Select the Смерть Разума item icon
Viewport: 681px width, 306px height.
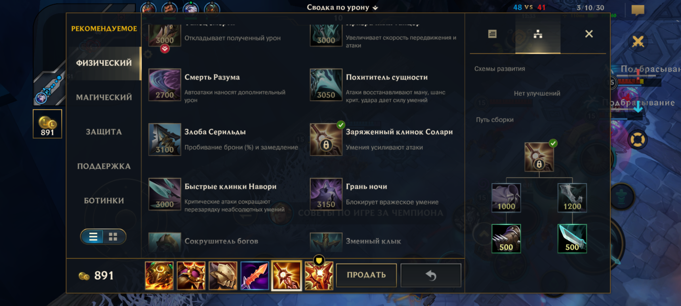pos(165,85)
